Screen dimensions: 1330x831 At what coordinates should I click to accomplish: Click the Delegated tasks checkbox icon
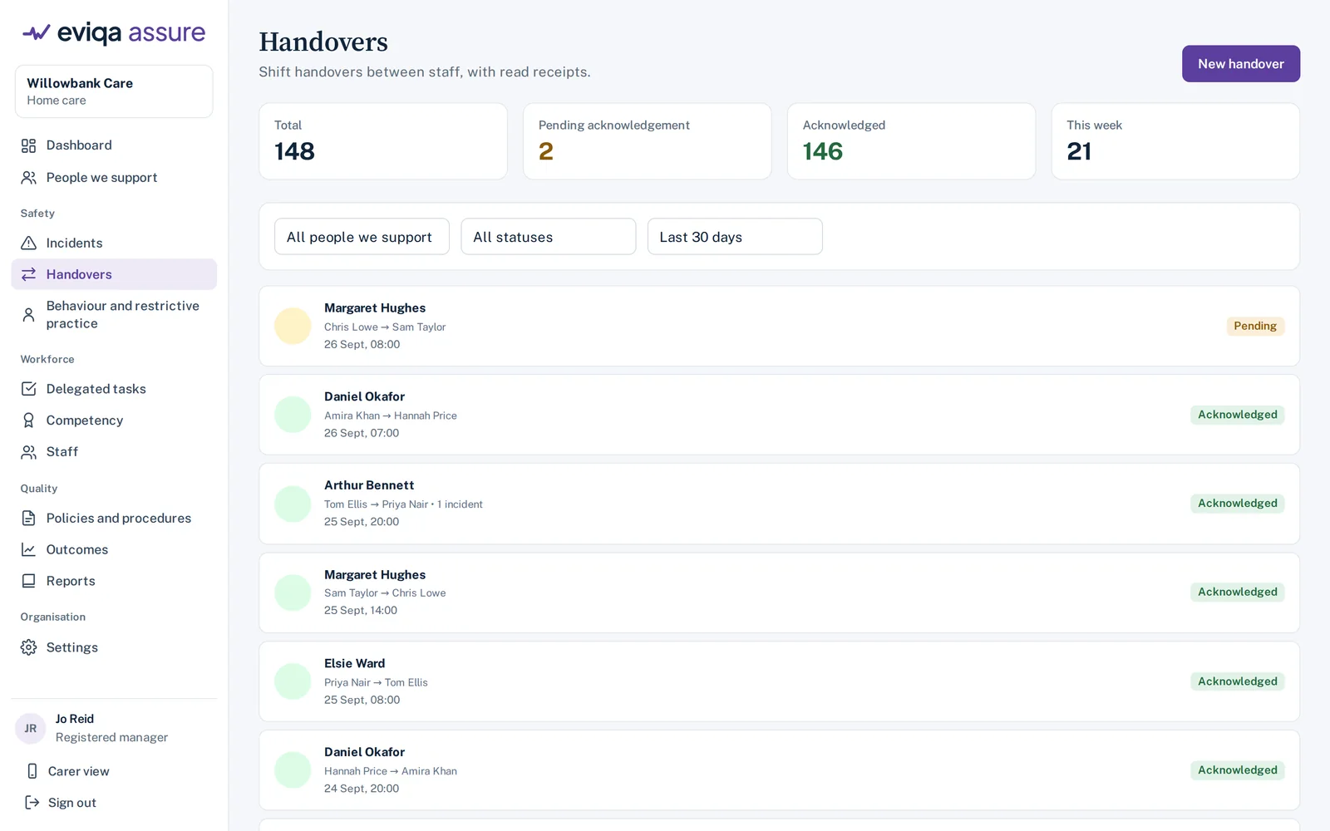click(x=28, y=389)
